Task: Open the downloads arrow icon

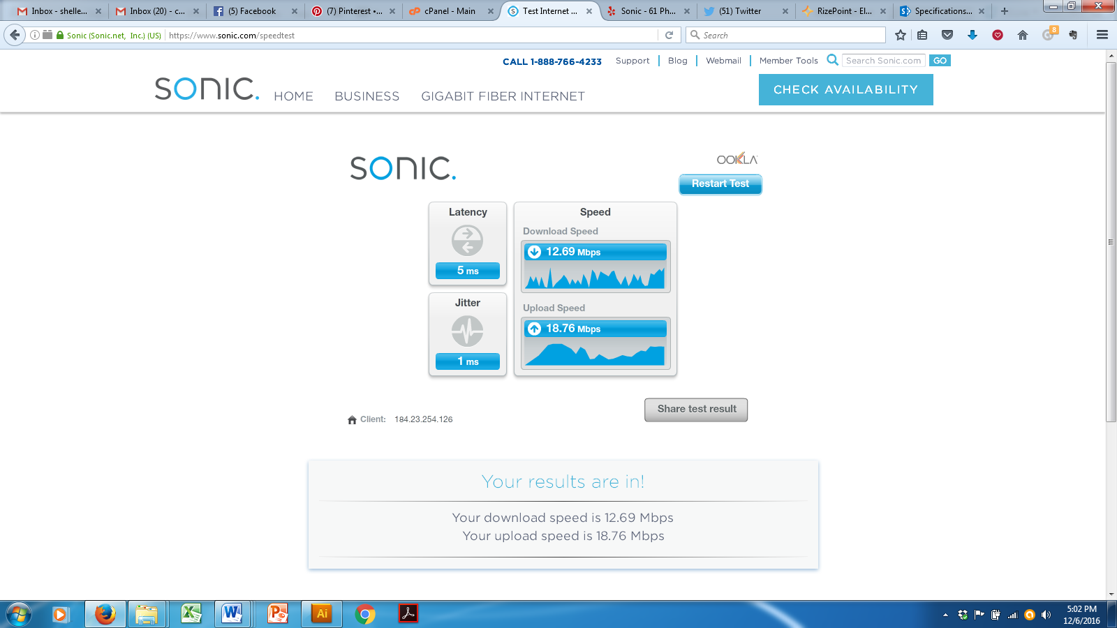Action: (972, 35)
